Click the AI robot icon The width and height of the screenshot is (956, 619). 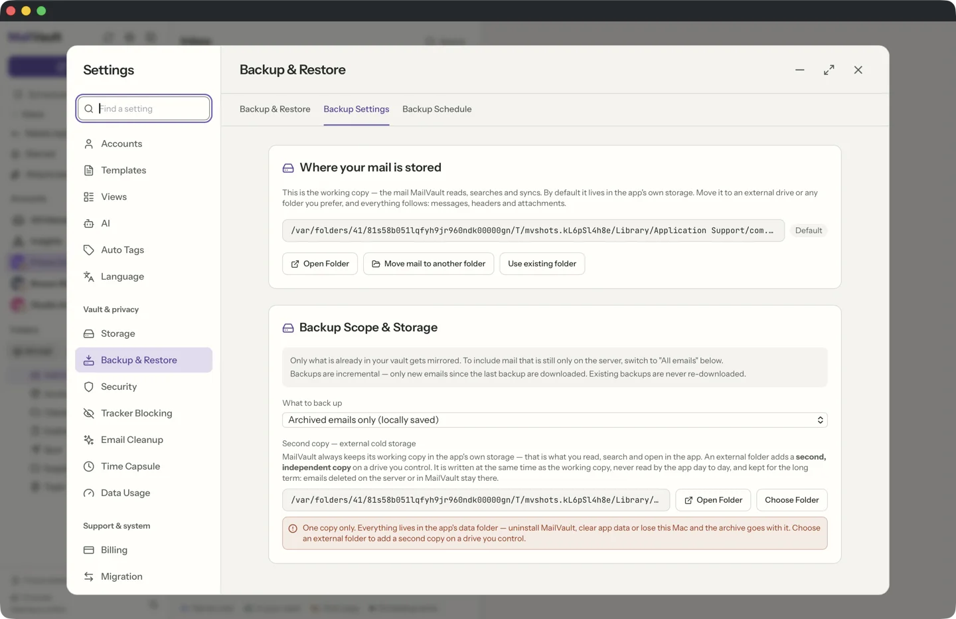point(89,223)
